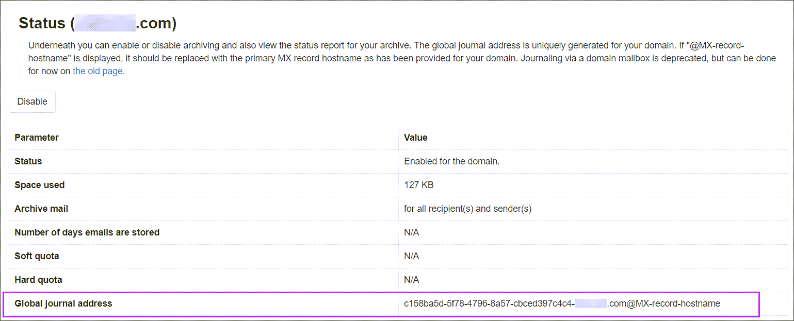Open the old page link
This screenshot has height=321, width=794.
coord(98,71)
